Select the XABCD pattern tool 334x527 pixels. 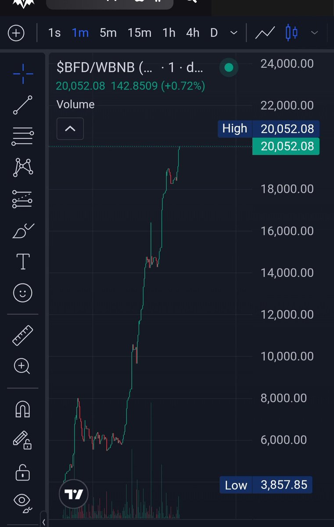pyautogui.click(x=23, y=167)
